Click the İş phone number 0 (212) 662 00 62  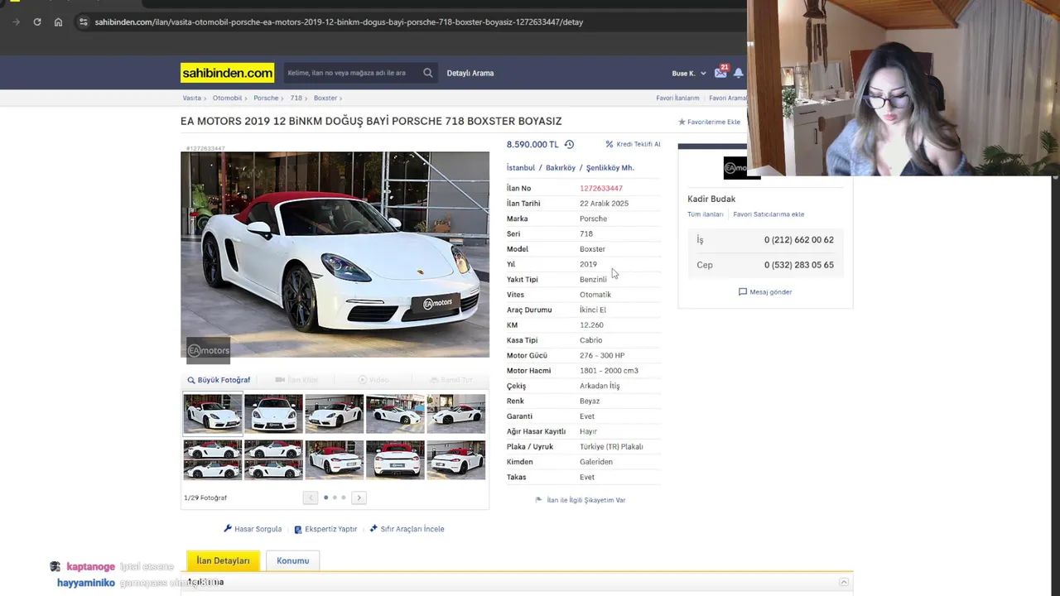[x=798, y=240]
